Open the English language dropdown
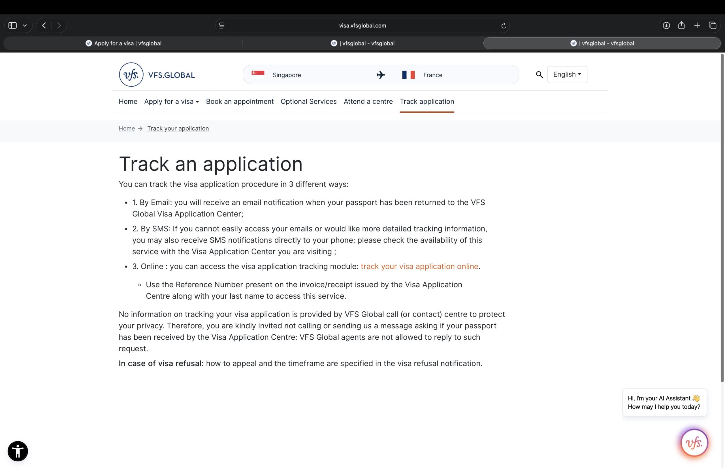The width and height of the screenshot is (725, 469). (567, 74)
